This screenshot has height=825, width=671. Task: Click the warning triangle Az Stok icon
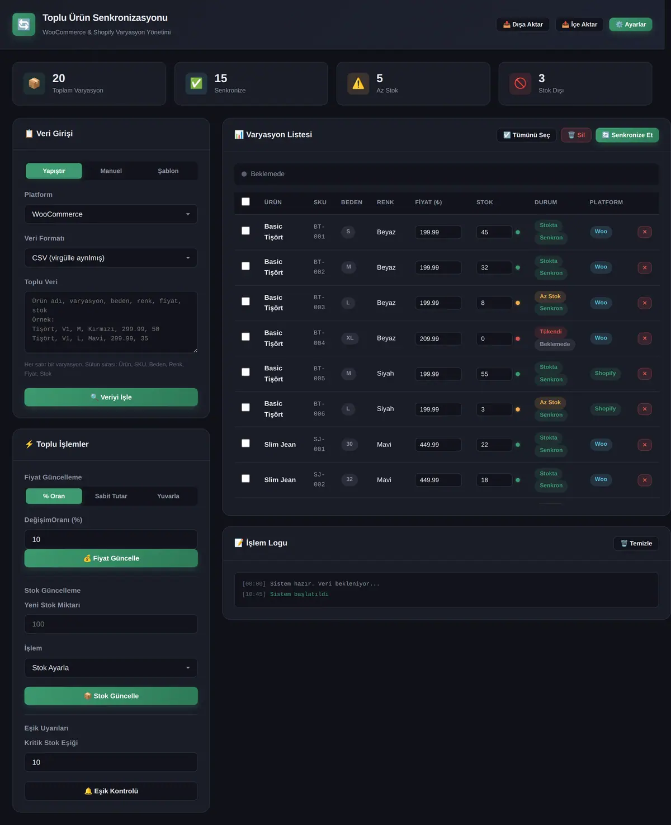click(358, 83)
